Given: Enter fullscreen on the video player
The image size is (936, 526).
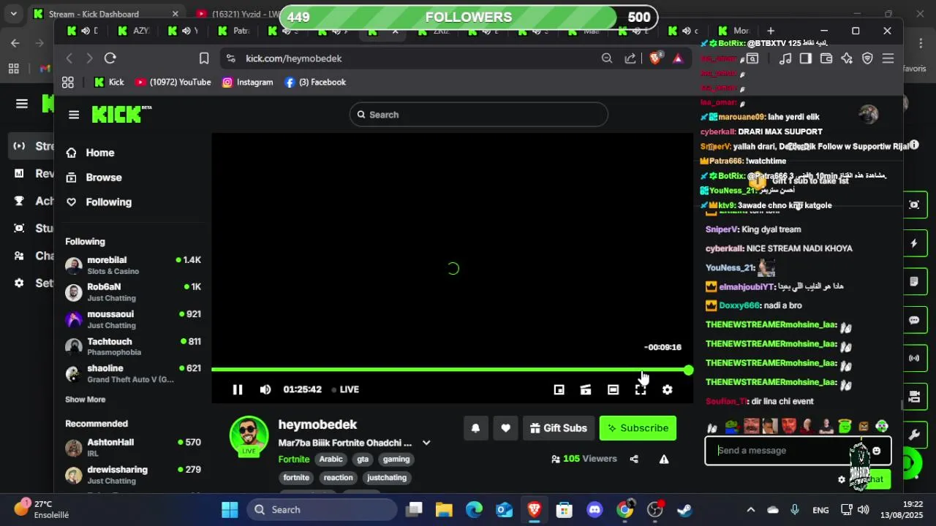Looking at the screenshot, I should [x=640, y=389].
